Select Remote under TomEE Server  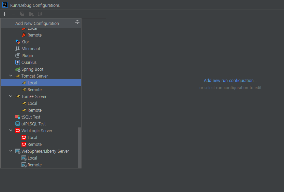41,110
